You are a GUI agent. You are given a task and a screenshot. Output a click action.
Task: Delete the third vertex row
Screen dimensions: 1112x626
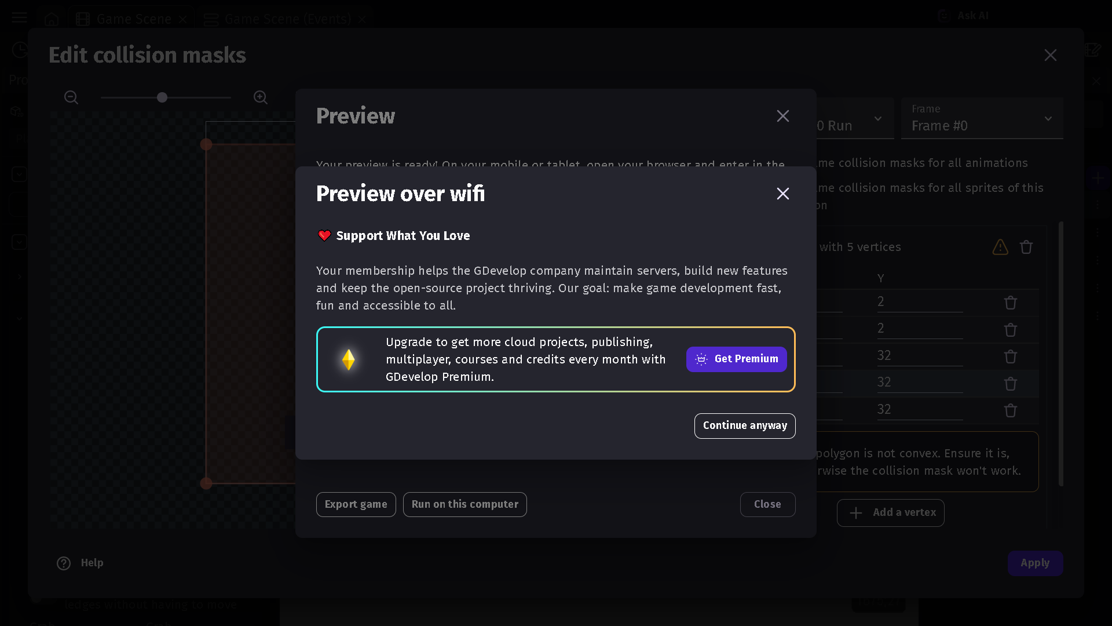(x=1011, y=357)
